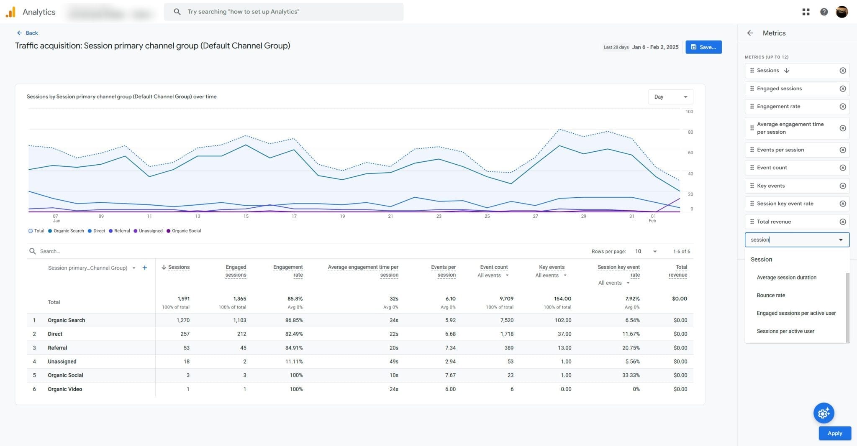The image size is (857, 446).
Task: Select Bounce rate from the metric suggestions
Action: (771, 295)
